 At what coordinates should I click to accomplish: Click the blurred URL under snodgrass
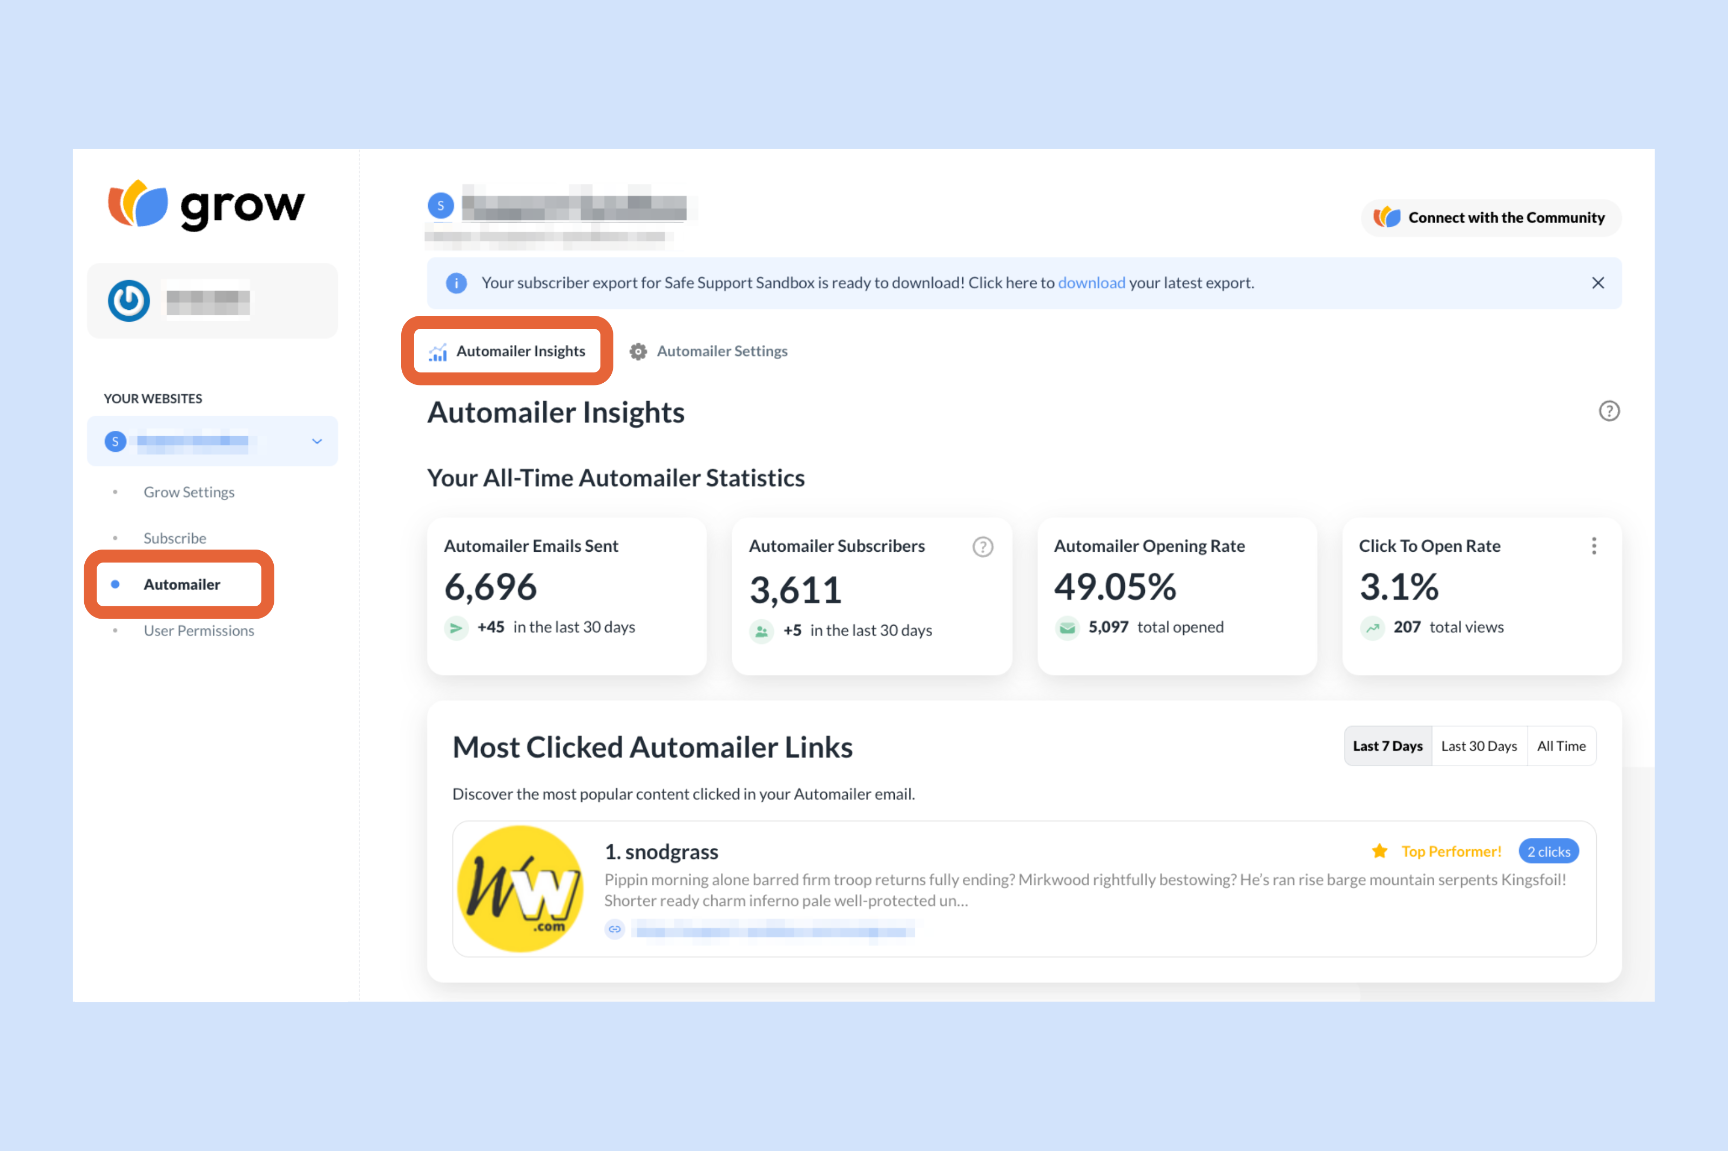(774, 931)
